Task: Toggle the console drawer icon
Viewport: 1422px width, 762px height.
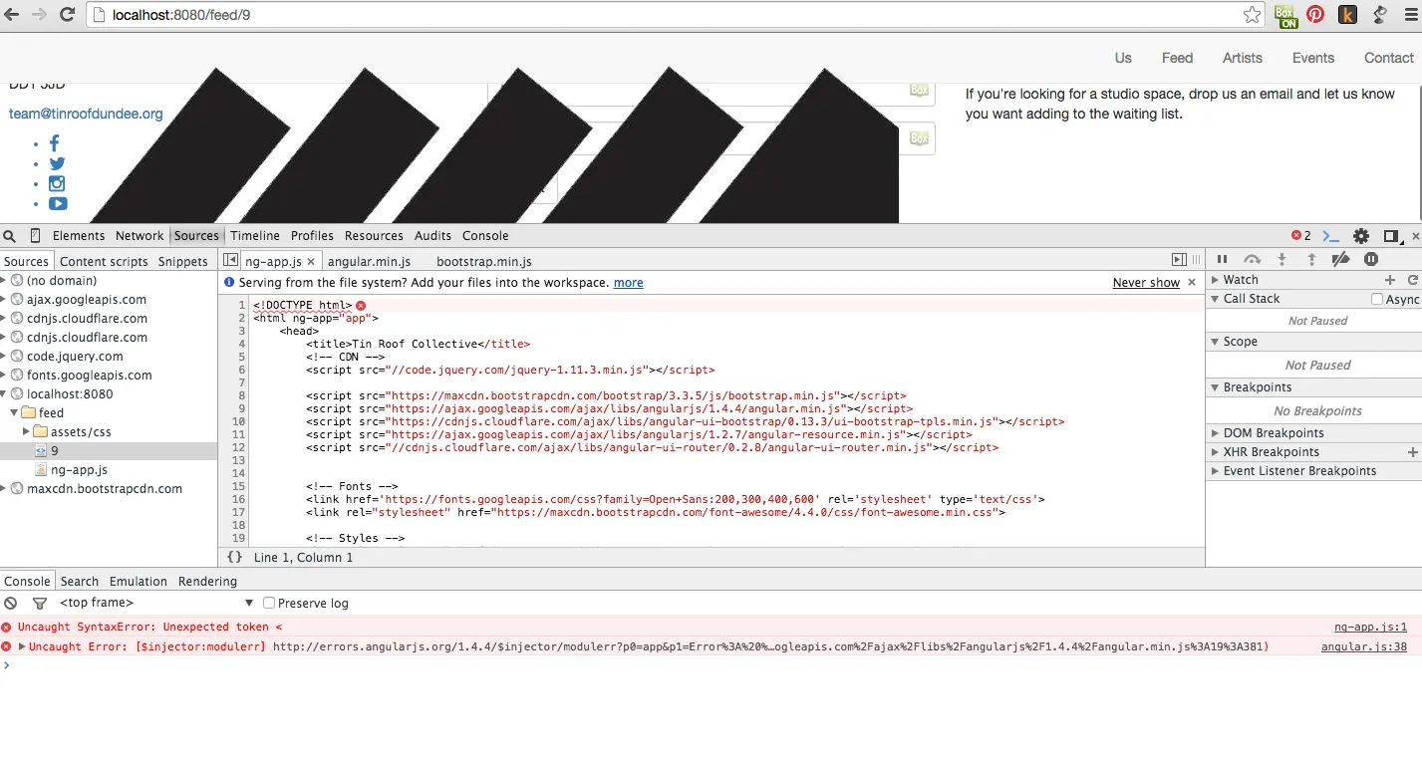Action: point(1331,236)
